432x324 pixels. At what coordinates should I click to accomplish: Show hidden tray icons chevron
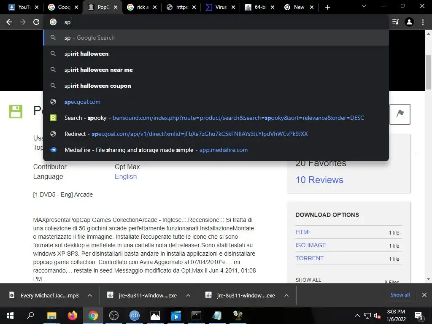tap(357, 316)
